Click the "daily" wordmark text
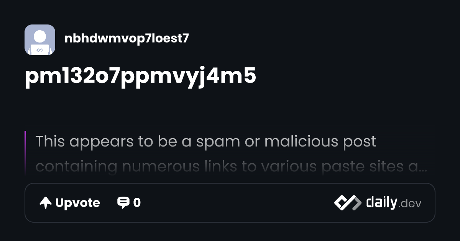 pos(381,202)
